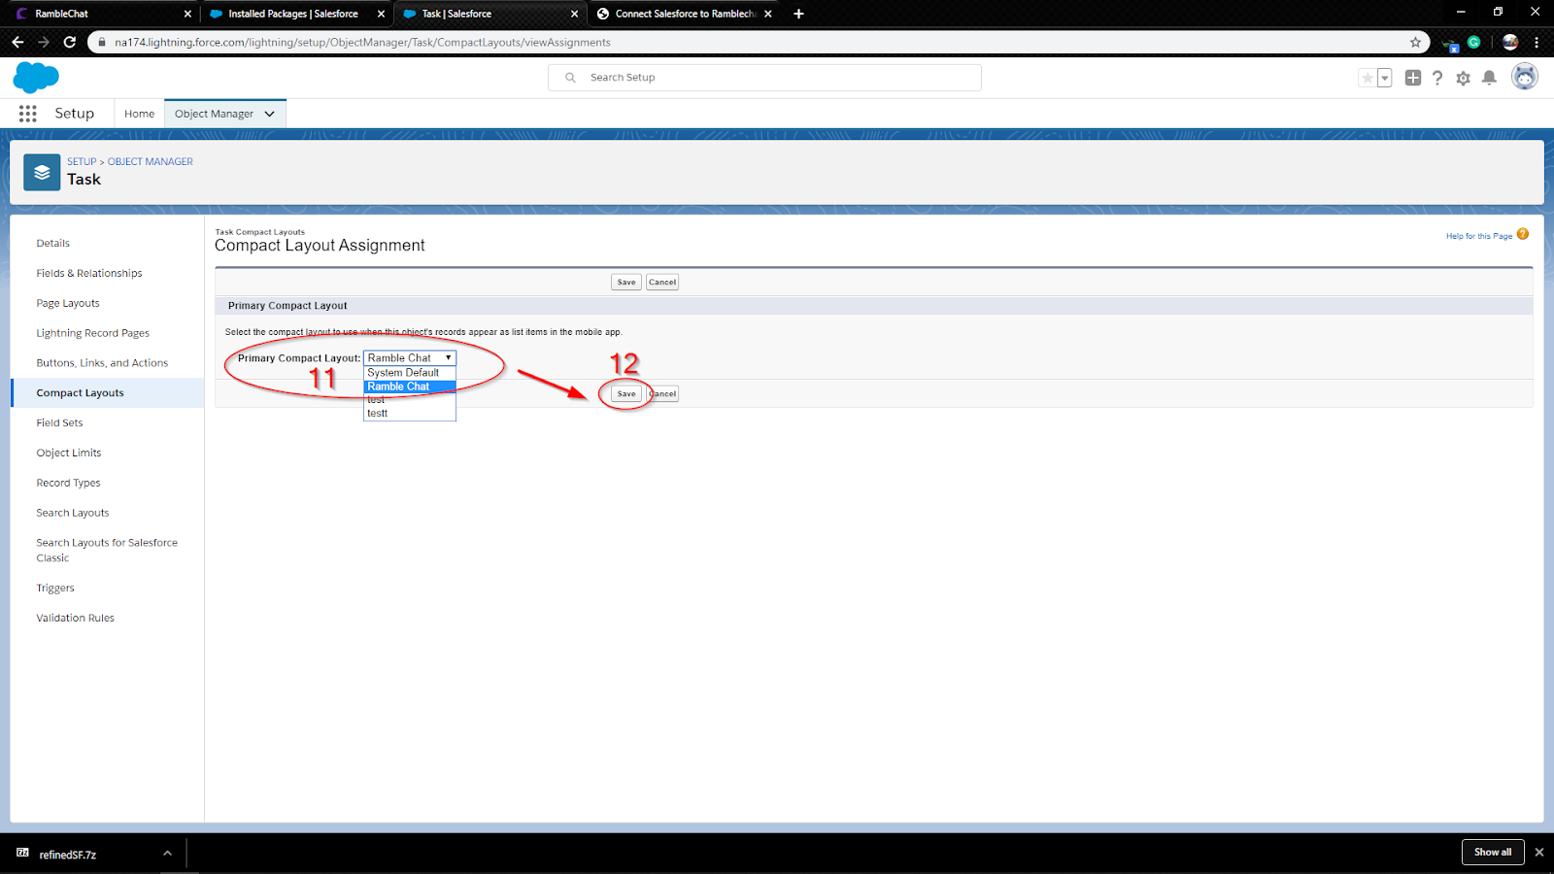Close the downloads bar
The width and height of the screenshot is (1554, 874).
[x=1538, y=852]
